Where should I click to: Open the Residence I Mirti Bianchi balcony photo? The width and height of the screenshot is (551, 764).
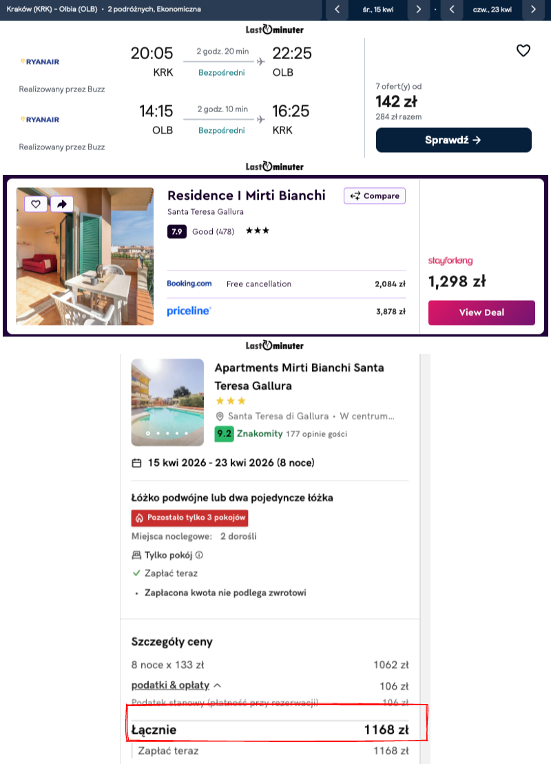tap(85, 256)
